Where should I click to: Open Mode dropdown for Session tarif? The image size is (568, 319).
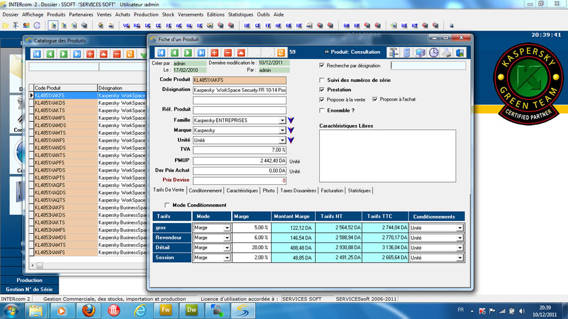click(227, 258)
